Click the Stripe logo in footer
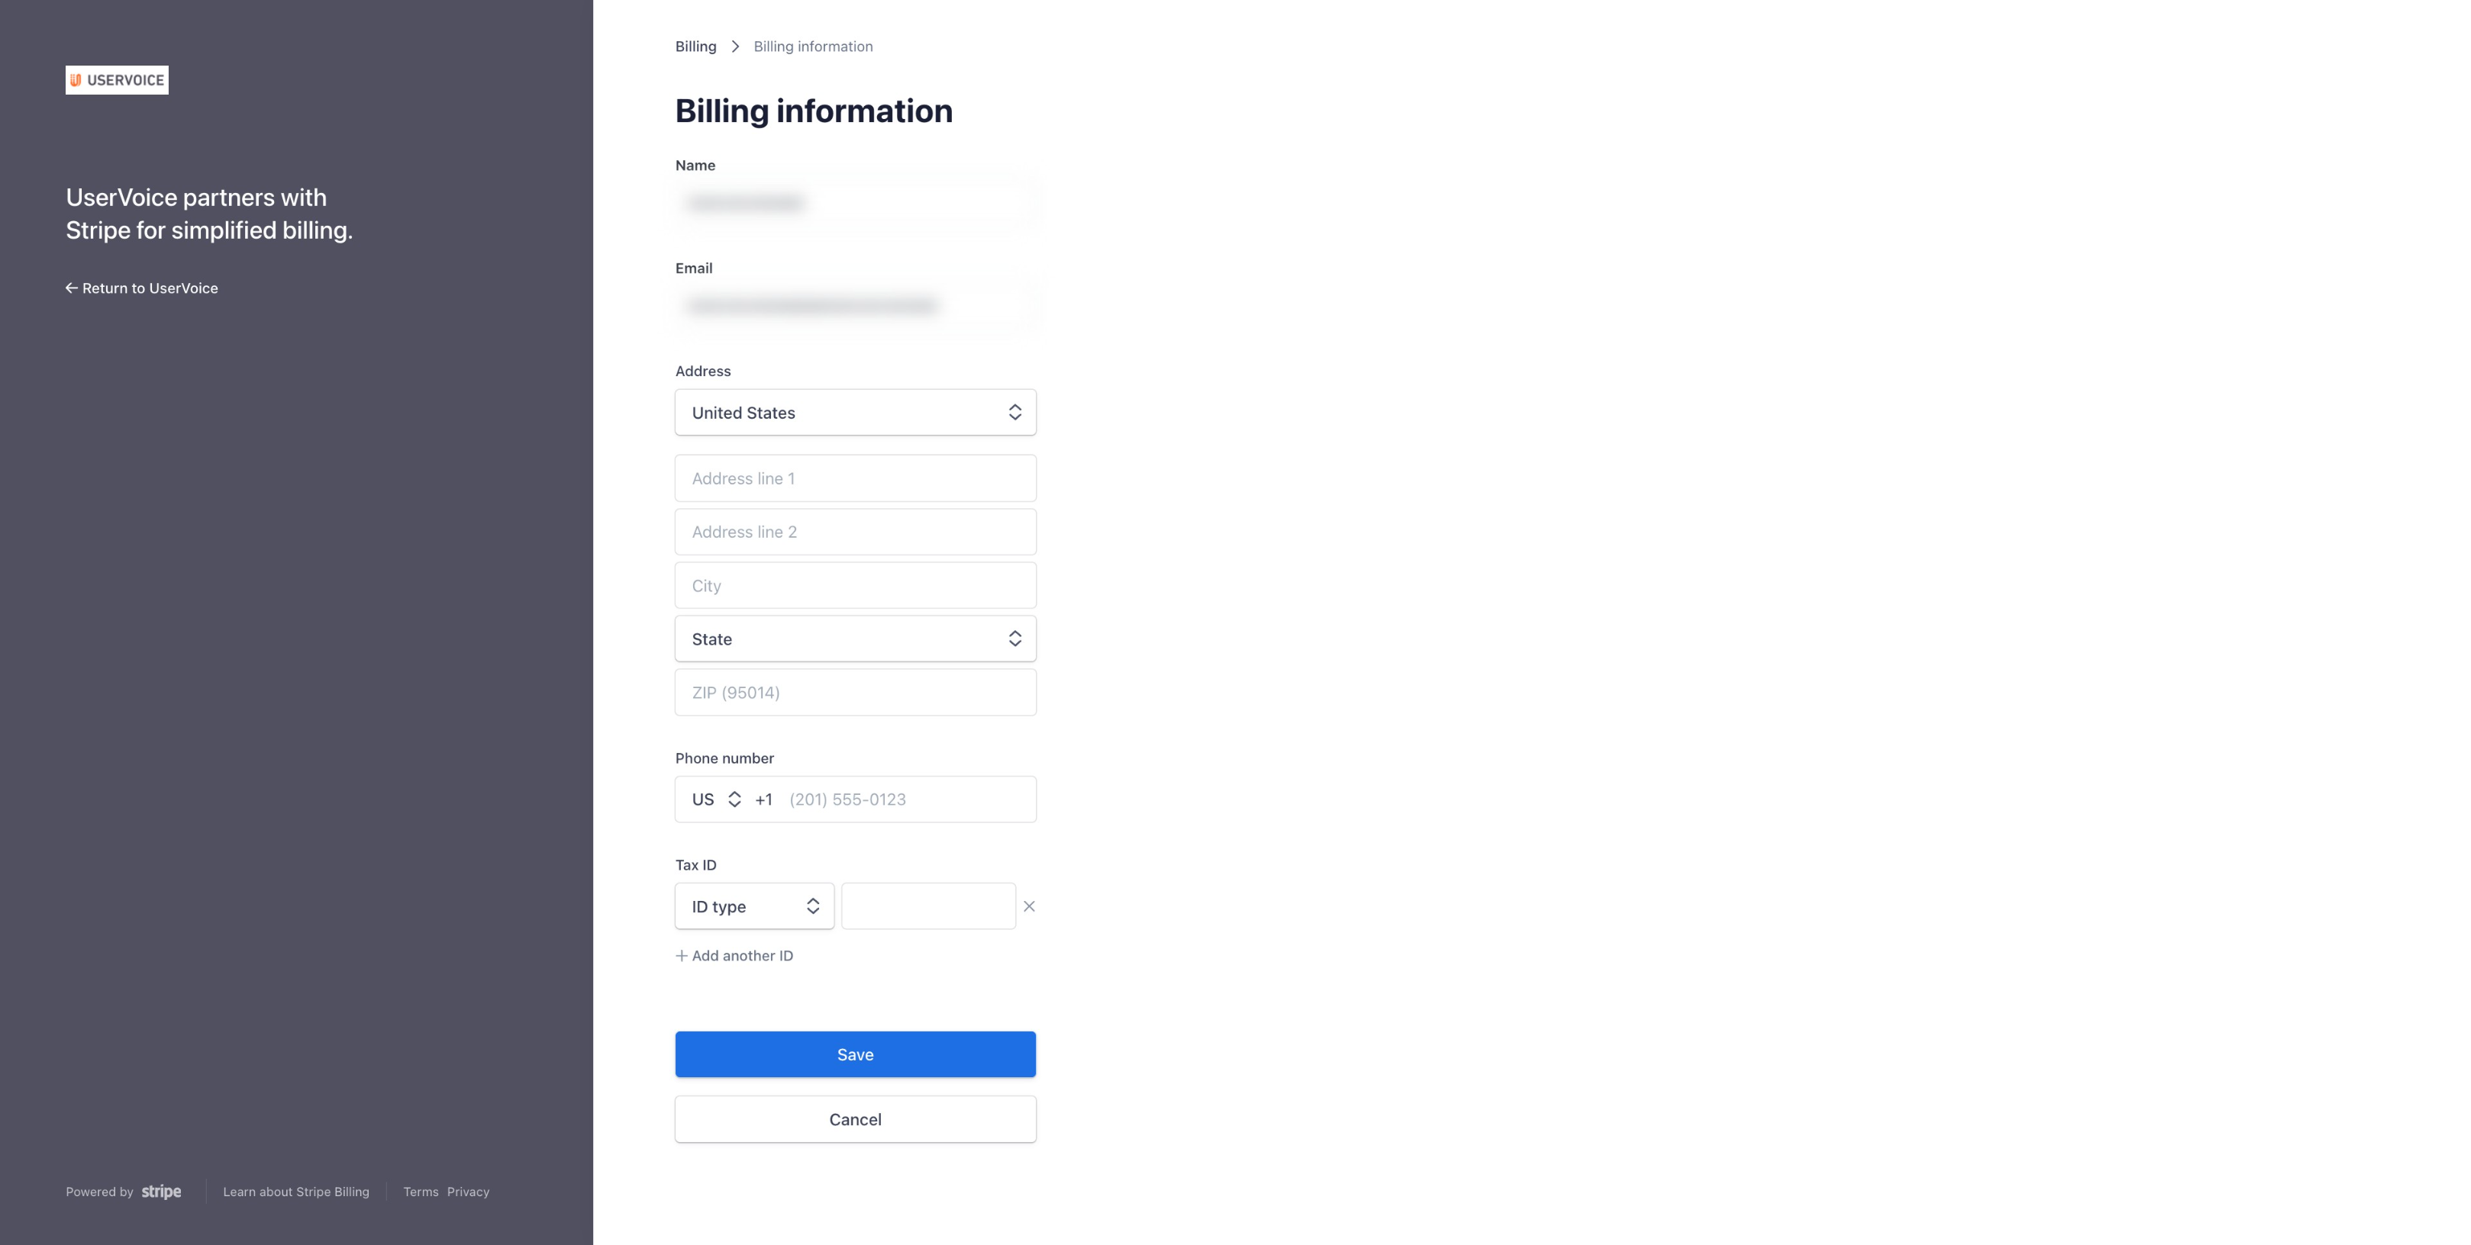Screen dimensions: 2471x1245 [x=161, y=1192]
